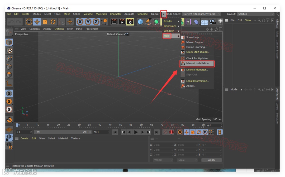285x177 pixels.
Task: Open Quick Start Dialog entry
Action: pos(197,52)
